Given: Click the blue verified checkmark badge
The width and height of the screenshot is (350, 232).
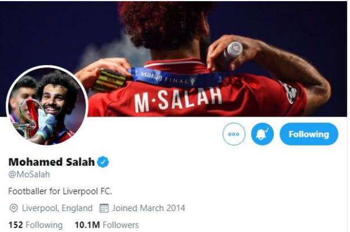Looking at the screenshot, I should pyautogui.click(x=103, y=162).
